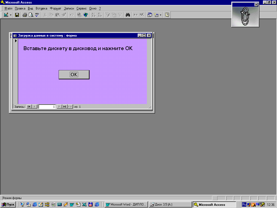Open the Файл menu
This screenshot has width=277, height=208.
point(8,8)
